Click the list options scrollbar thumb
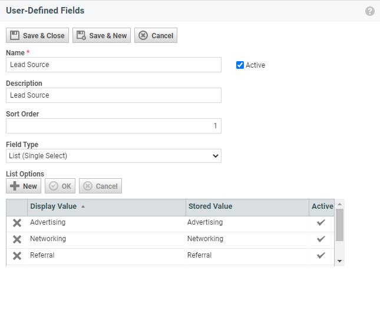Screen dimensions: 380x327 pos(340,225)
